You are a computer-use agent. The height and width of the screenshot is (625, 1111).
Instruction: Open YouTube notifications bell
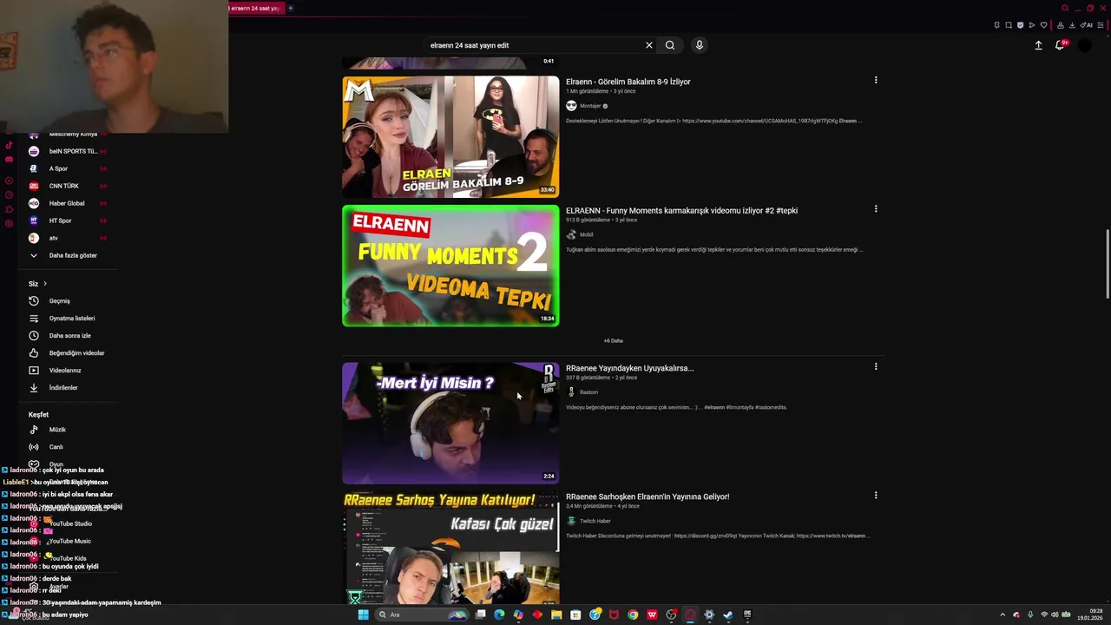[1060, 45]
